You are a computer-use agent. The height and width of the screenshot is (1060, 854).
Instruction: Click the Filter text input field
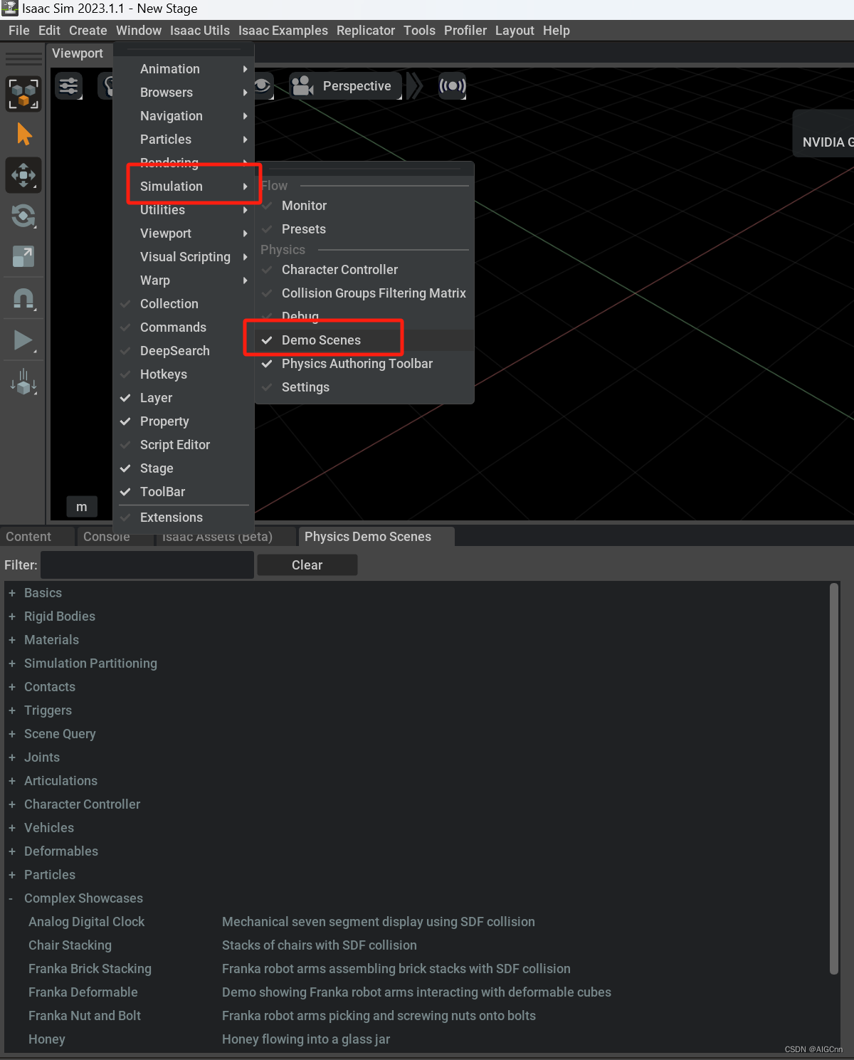[x=147, y=565]
